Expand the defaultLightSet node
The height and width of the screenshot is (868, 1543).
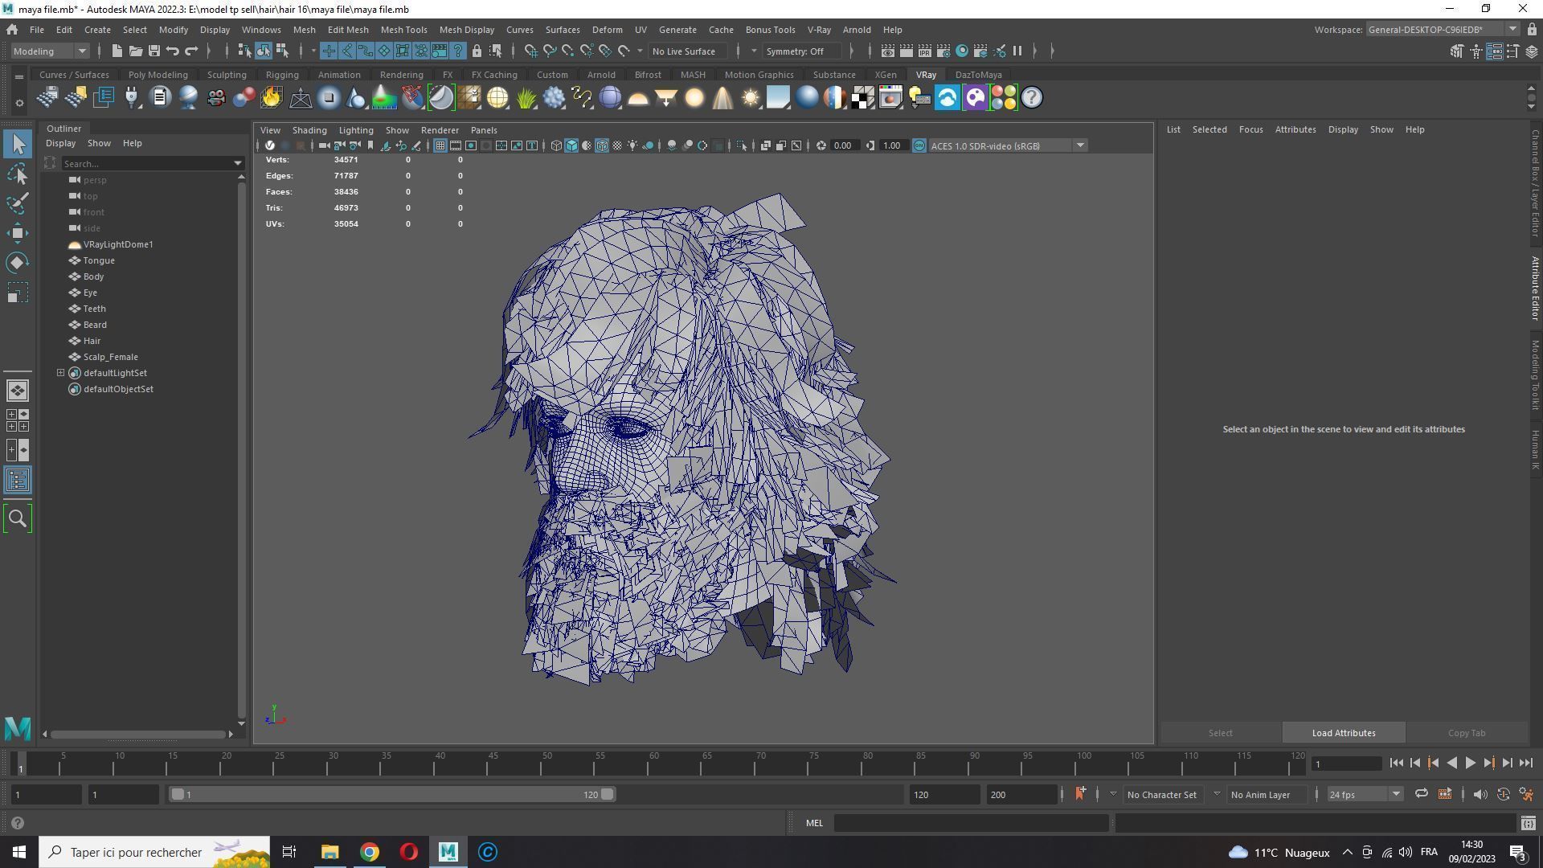60,373
